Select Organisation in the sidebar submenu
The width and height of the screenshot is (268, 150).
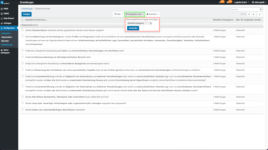[x=7, y=37]
